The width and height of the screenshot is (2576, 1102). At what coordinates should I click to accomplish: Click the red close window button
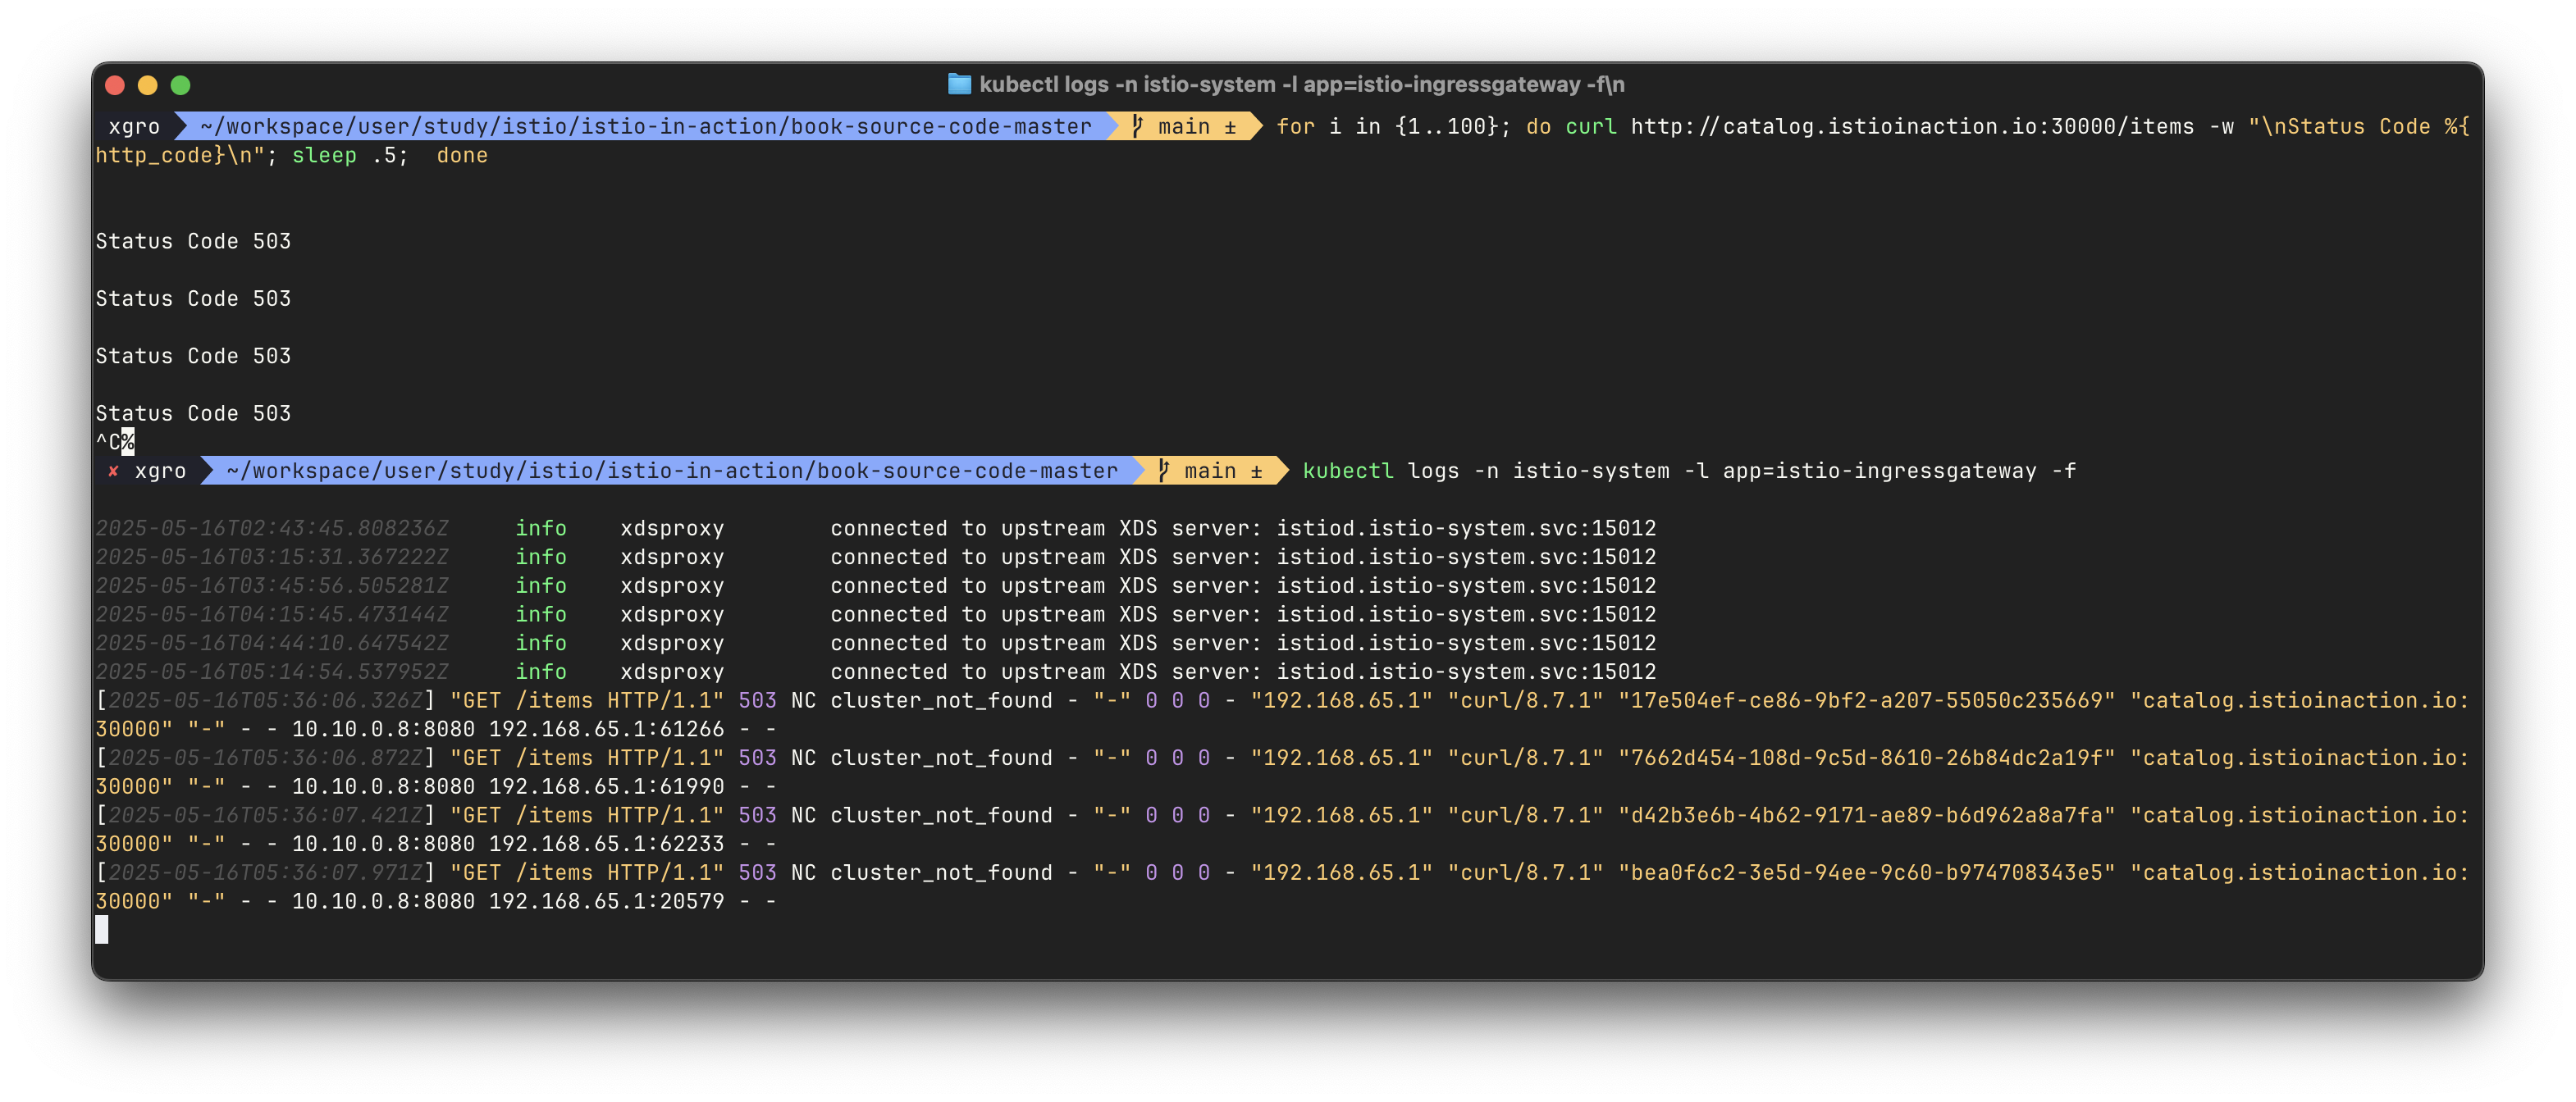(x=115, y=85)
